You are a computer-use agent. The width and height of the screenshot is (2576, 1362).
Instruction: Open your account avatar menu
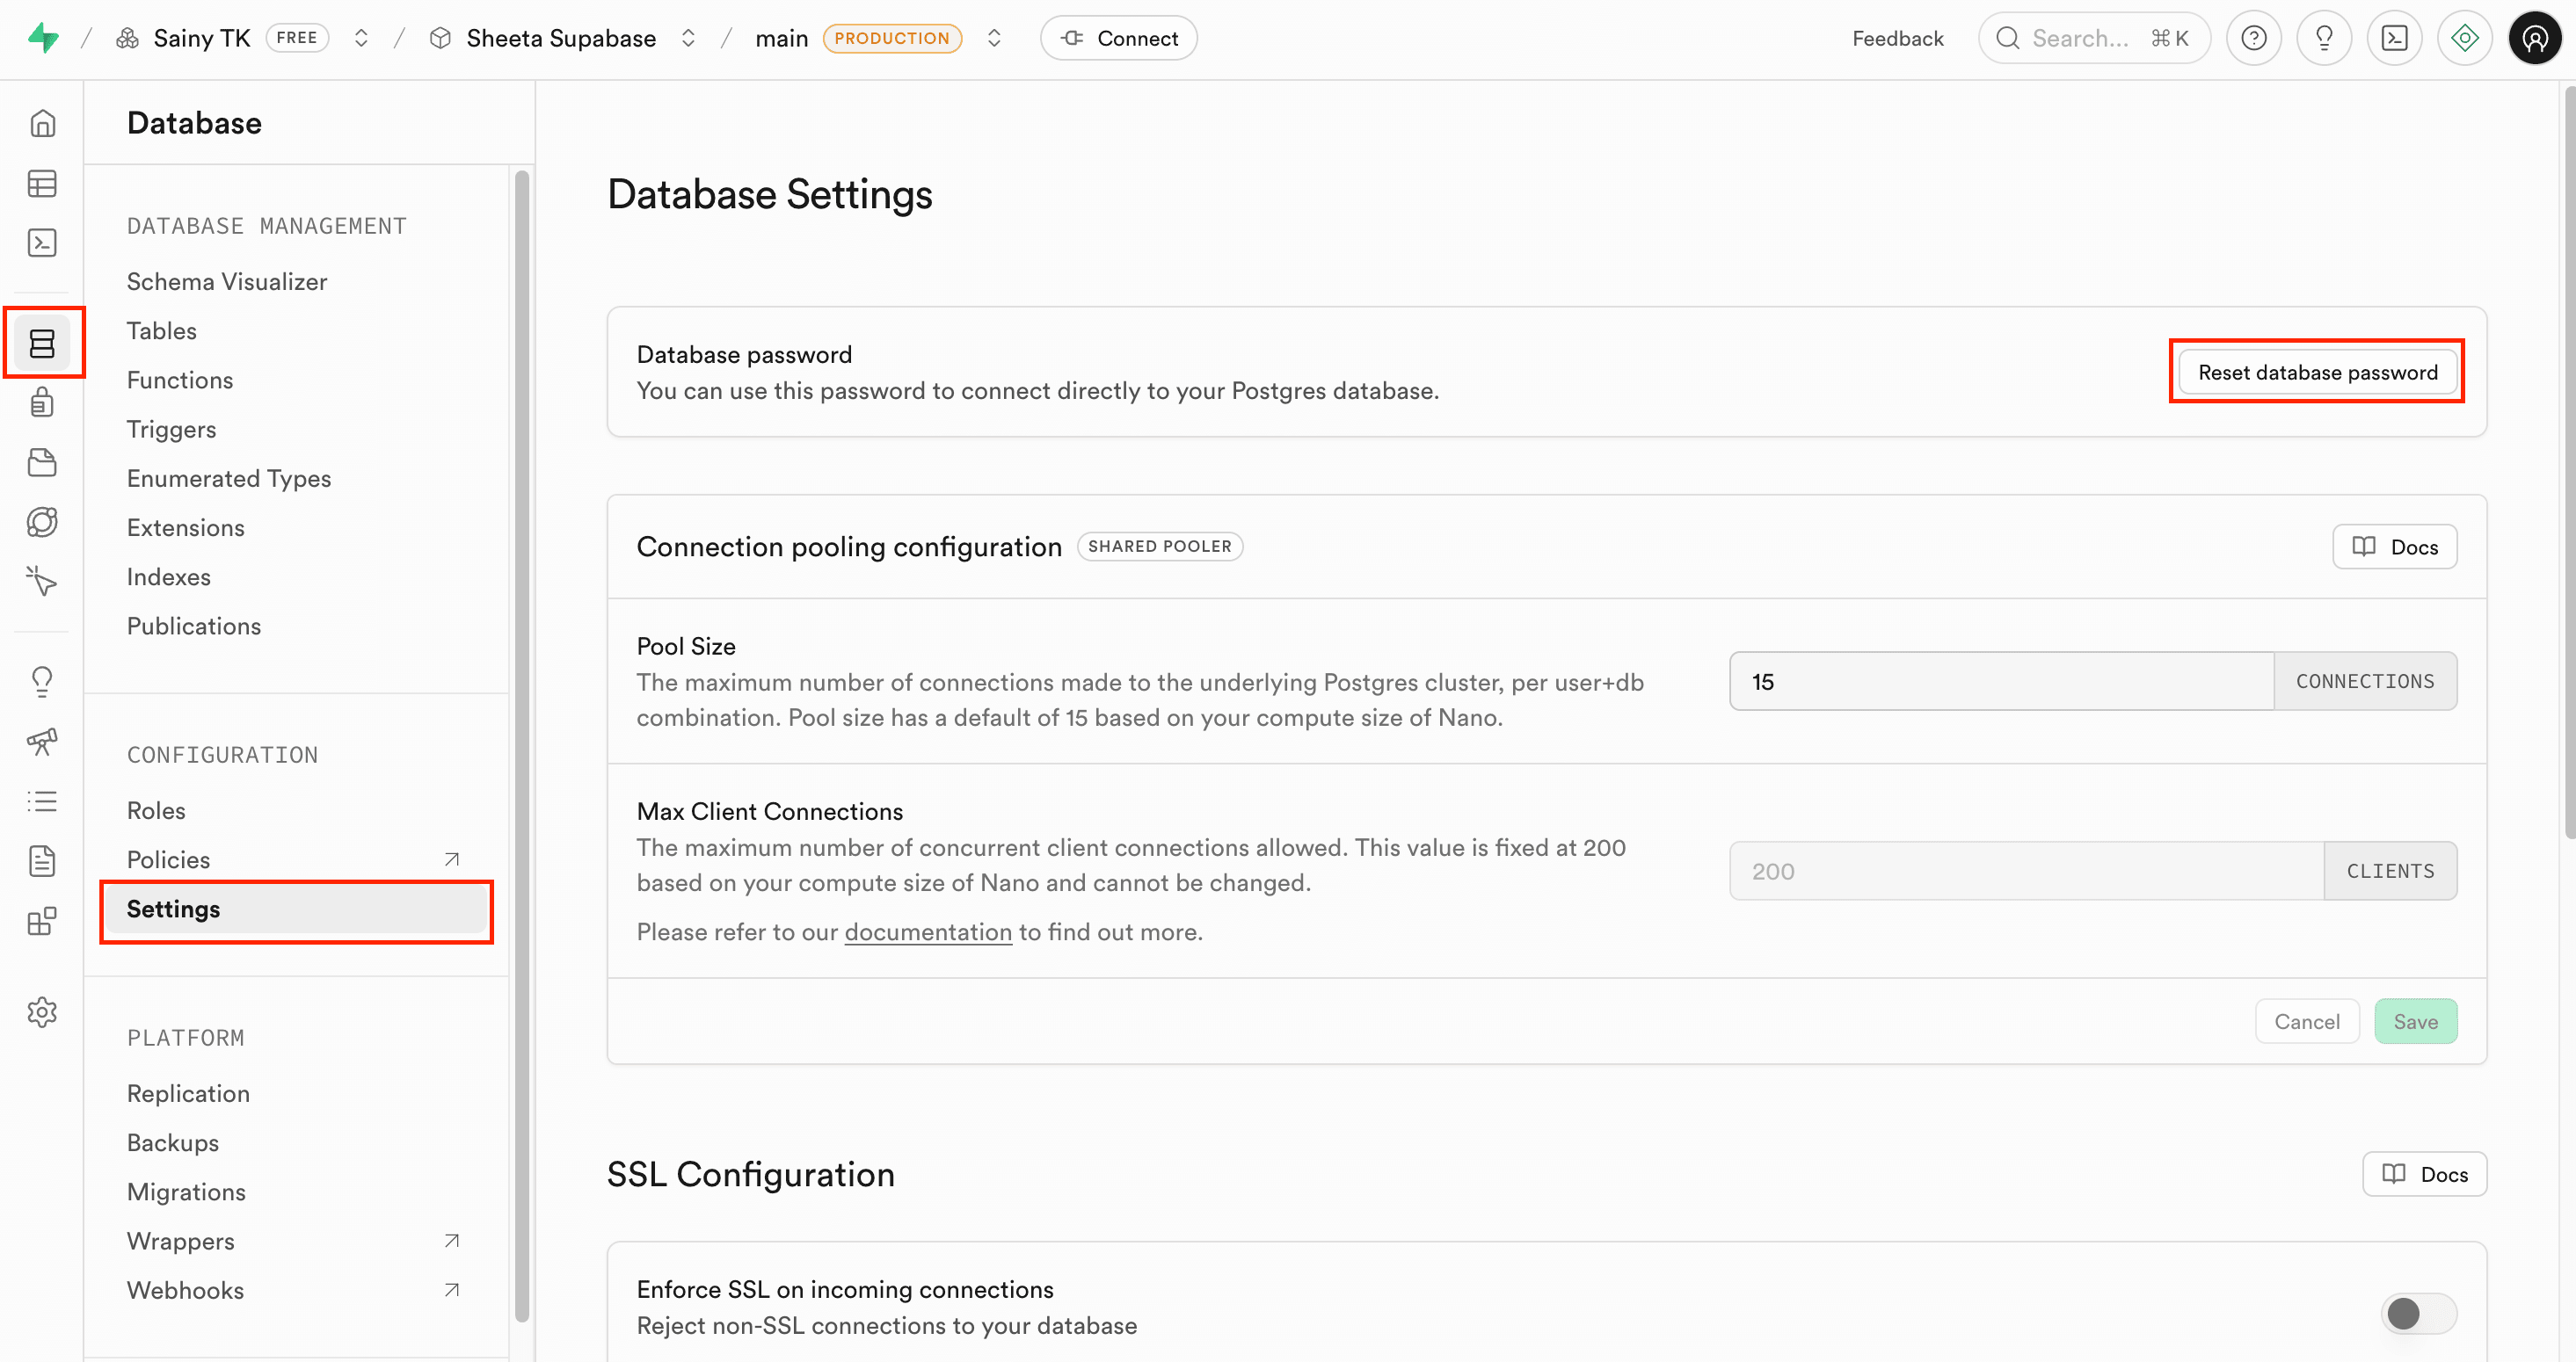pyautogui.click(x=2535, y=37)
